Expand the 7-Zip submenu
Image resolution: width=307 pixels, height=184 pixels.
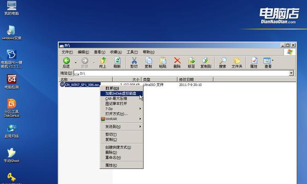pyautogui.click(x=122, y=109)
